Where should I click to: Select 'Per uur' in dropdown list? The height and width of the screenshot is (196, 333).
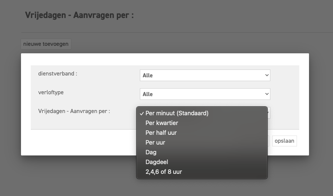pos(155,142)
